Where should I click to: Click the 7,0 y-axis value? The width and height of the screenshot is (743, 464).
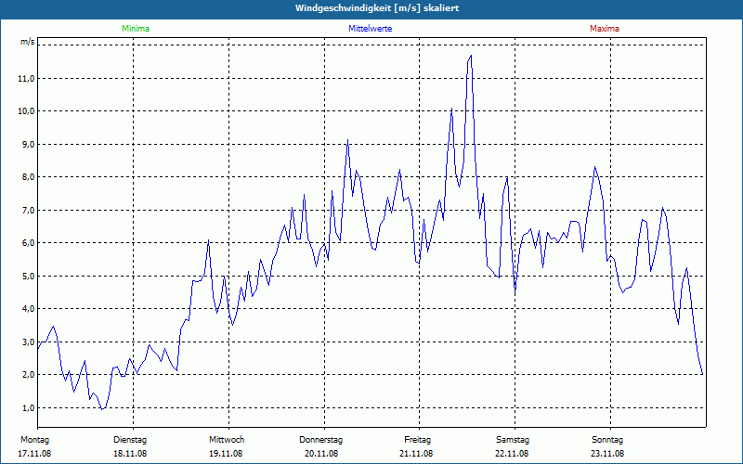click(28, 211)
